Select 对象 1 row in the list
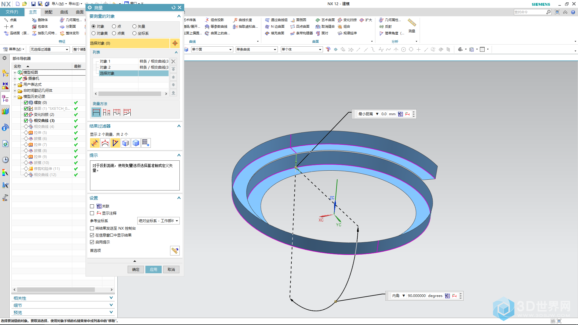Image resolution: width=578 pixels, height=325 pixels. pos(131,61)
